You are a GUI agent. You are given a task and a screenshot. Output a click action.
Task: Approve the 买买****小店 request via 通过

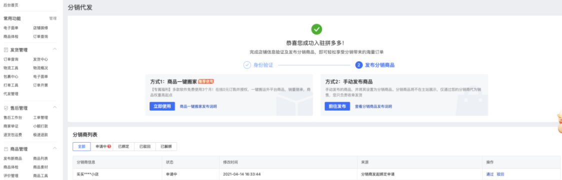click(x=489, y=175)
